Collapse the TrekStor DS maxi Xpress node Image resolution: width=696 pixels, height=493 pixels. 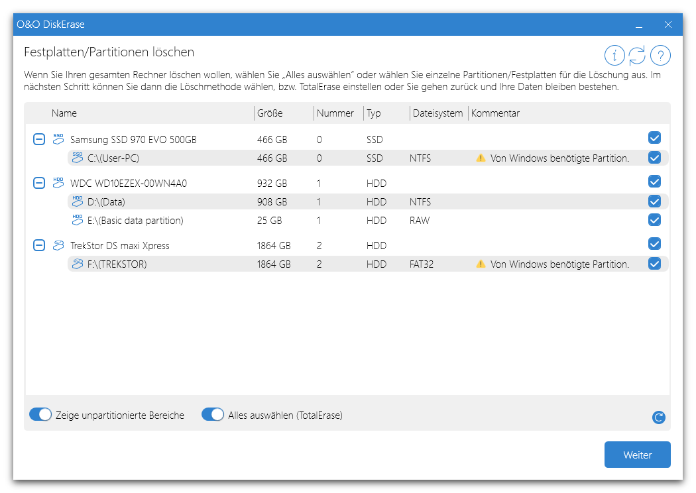point(39,245)
